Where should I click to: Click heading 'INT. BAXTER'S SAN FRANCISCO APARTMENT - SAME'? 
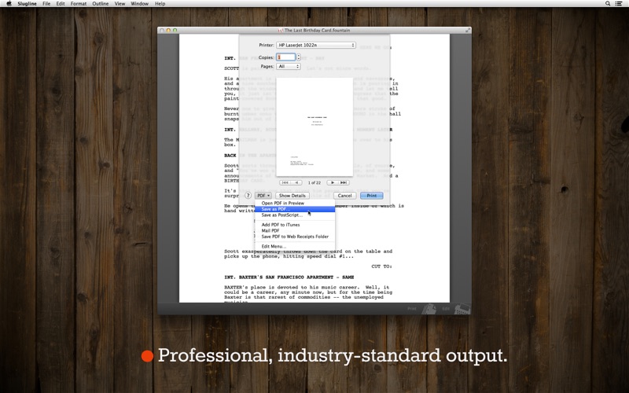click(x=289, y=277)
